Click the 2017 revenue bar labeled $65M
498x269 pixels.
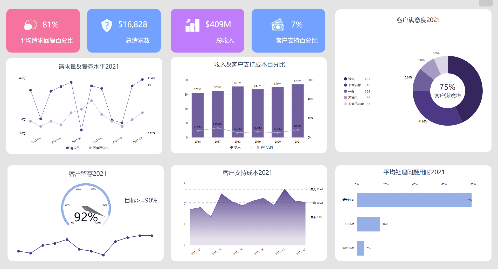point(218,114)
